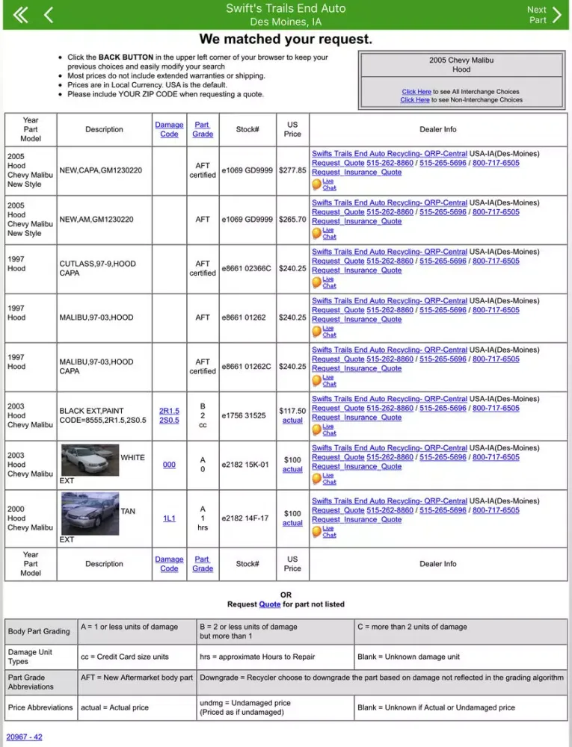Open dealer link in TAN EXT row
The image size is (572, 747).
[x=390, y=500]
